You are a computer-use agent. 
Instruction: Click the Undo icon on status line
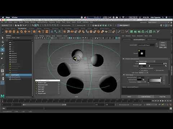coord(23,25)
